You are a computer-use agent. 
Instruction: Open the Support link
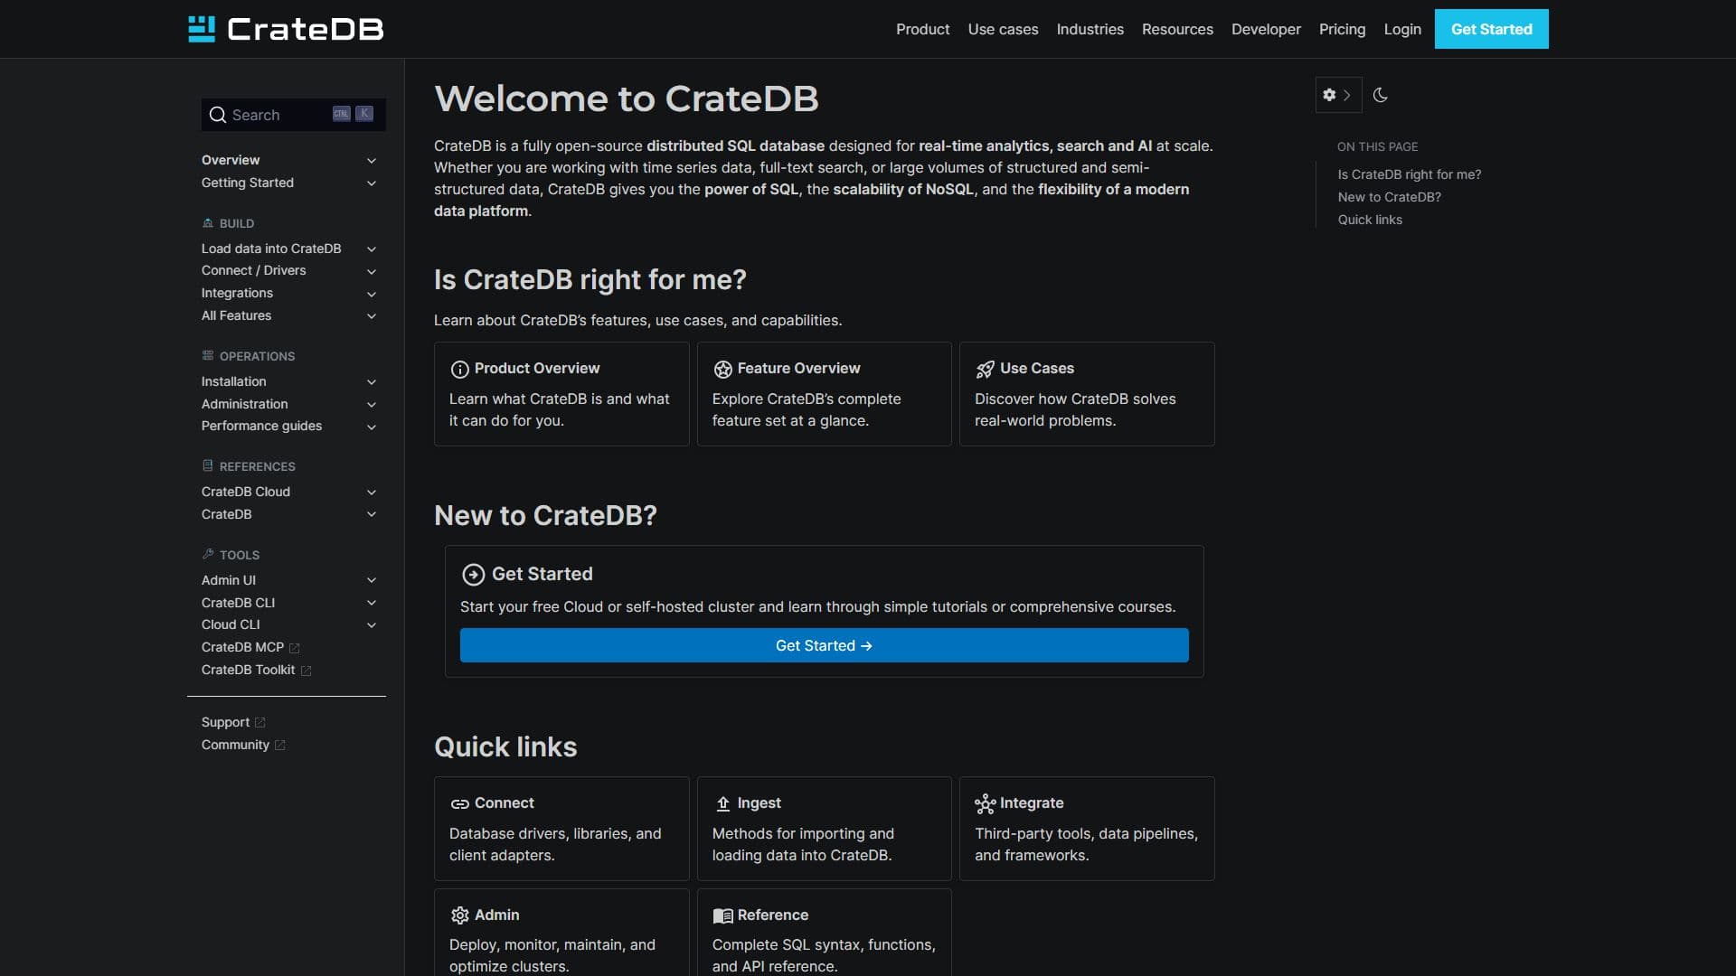[x=225, y=722]
